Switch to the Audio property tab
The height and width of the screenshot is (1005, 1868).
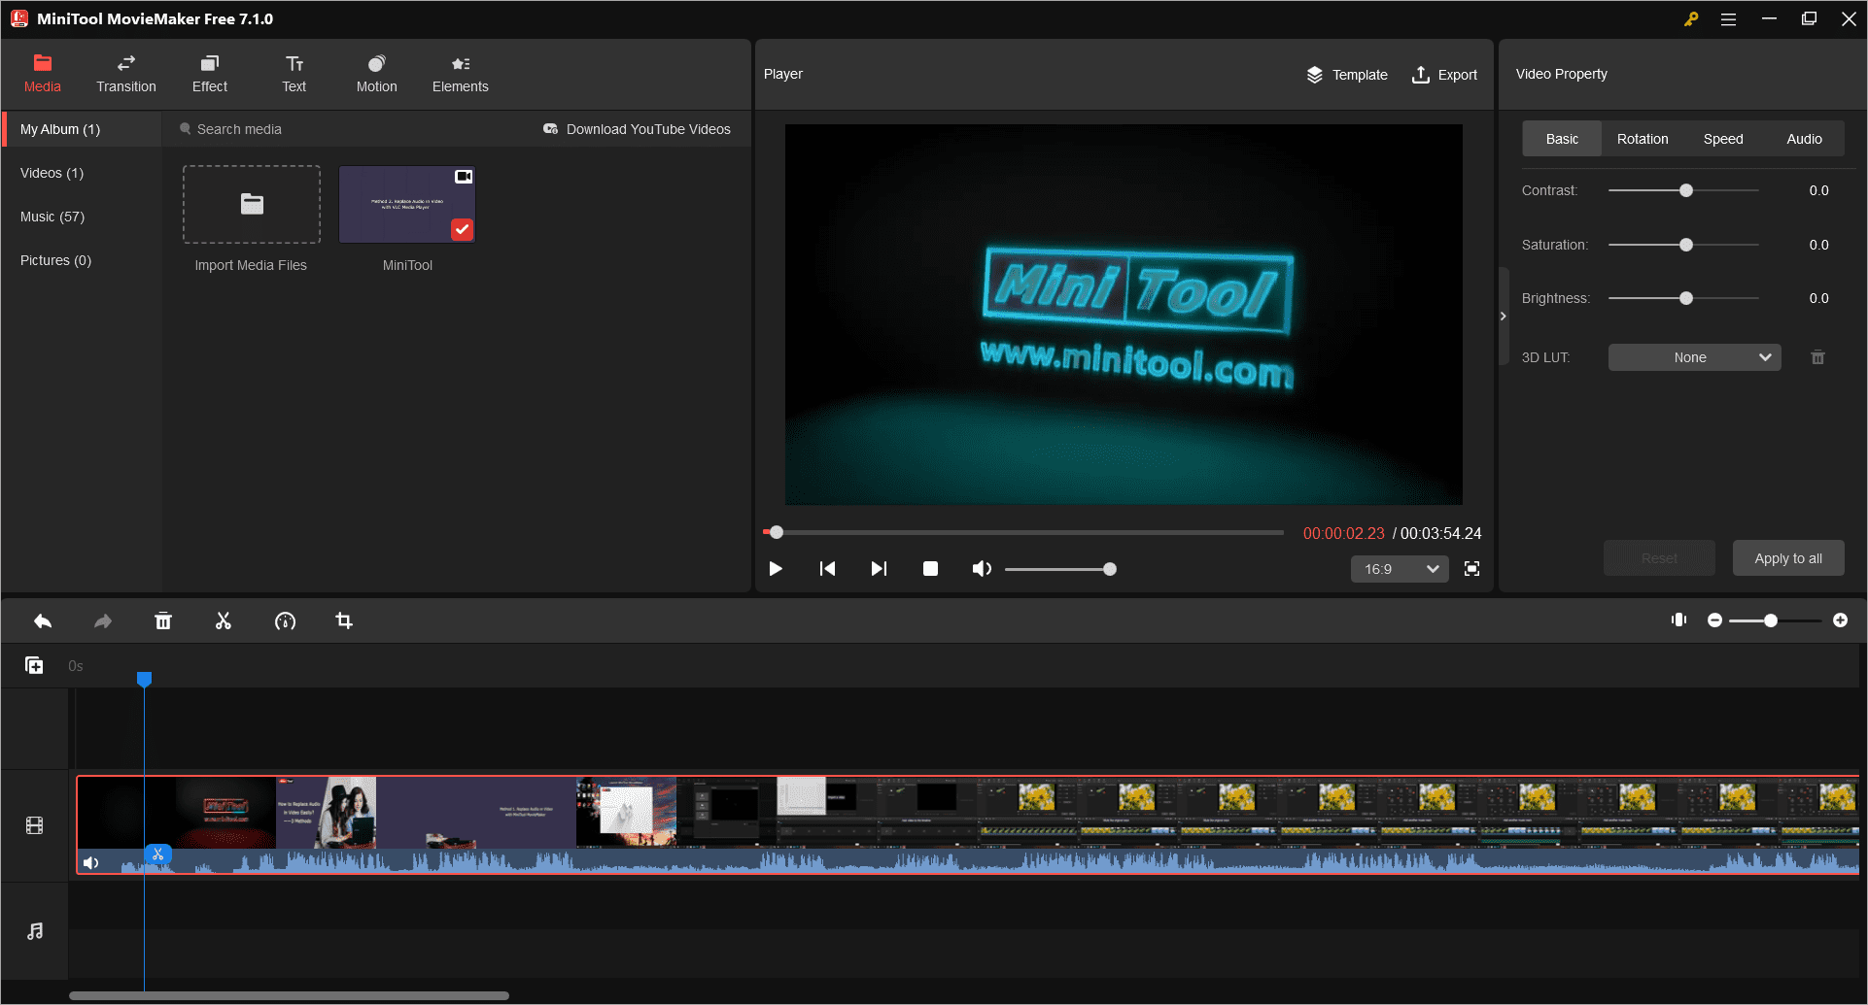coord(1804,139)
